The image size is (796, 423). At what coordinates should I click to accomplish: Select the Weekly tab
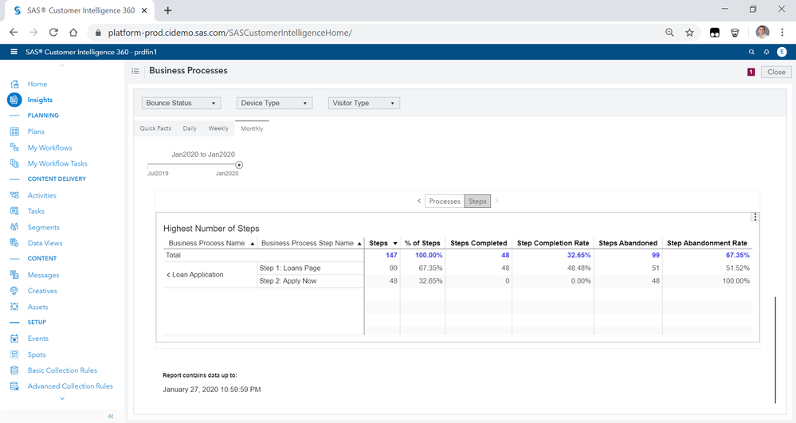click(x=218, y=128)
